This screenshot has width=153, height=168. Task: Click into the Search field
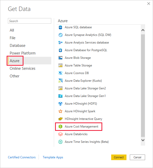(x=30, y=21)
